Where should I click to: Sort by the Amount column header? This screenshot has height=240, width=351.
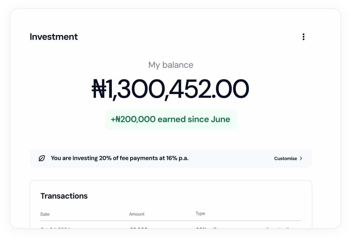137,214
